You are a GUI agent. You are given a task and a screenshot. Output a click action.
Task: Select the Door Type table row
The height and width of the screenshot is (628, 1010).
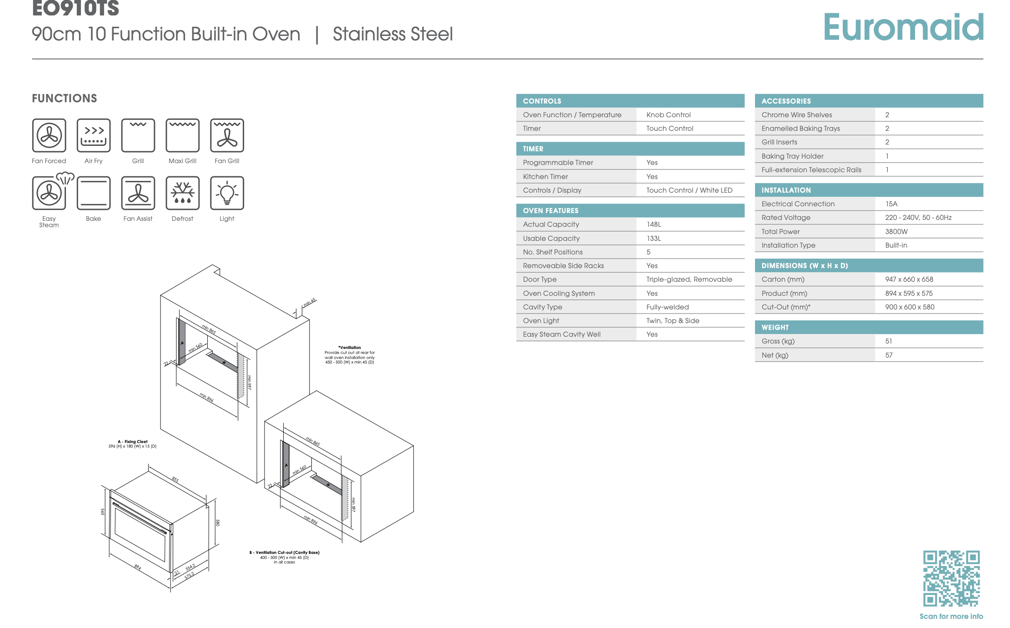click(x=630, y=279)
